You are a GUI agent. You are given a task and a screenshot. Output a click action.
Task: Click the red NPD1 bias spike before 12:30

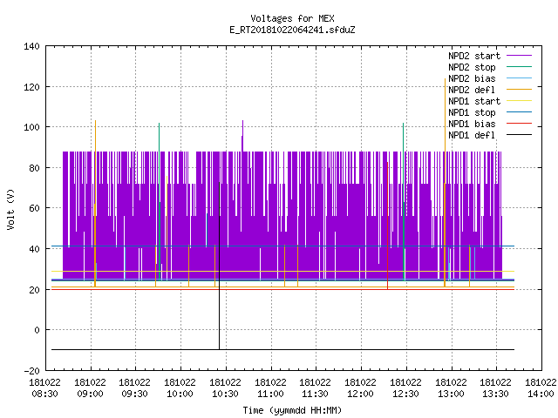click(x=387, y=226)
